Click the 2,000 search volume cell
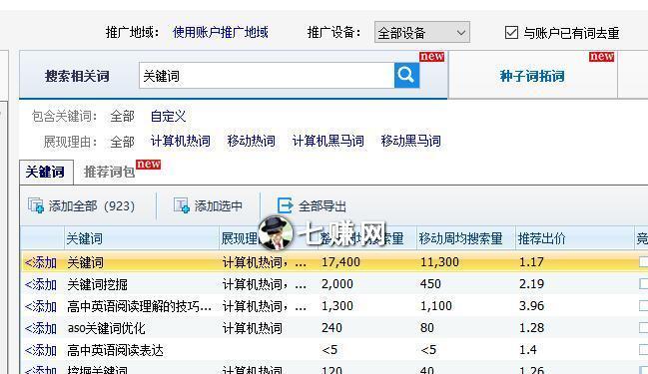648x374 pixels. pyautogui.click(x=337, y=284)
